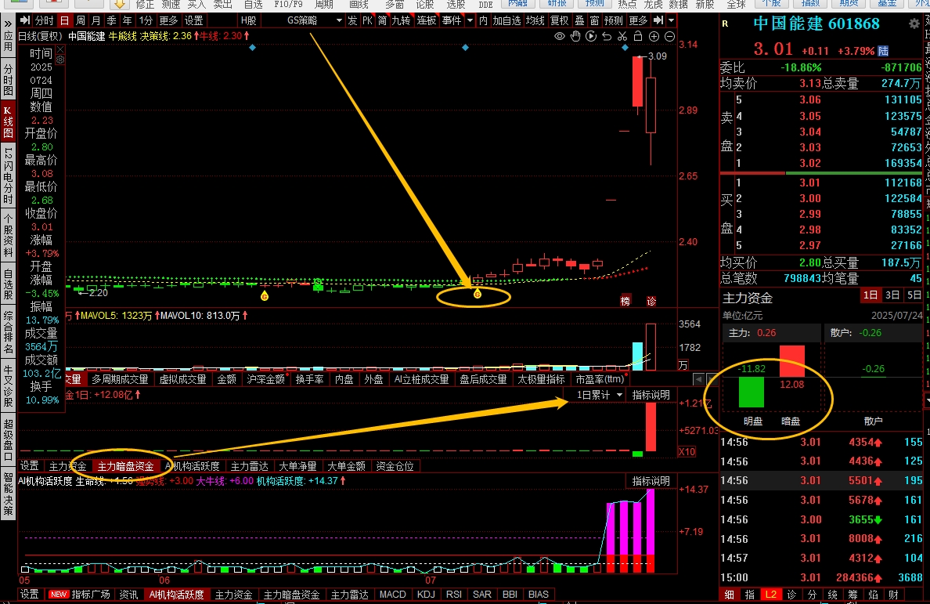The height and width of the screenshot is (604, 930).
Task: Click the 九转 button
Action: click(402, 21)
